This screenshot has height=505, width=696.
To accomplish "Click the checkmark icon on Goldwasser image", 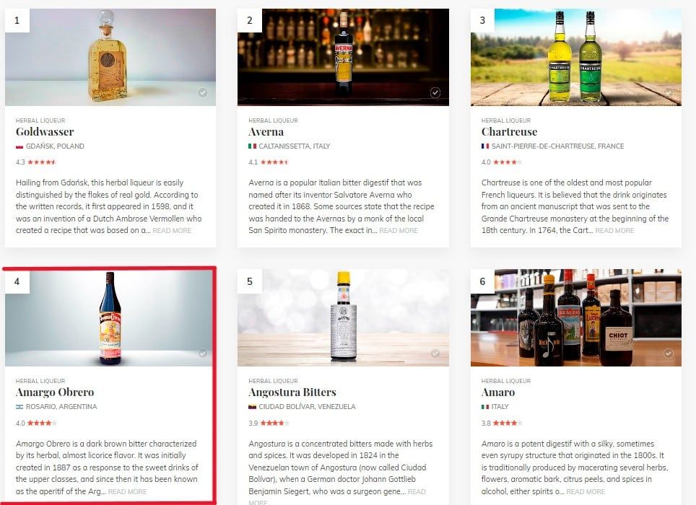I will (x=203, y=92).
